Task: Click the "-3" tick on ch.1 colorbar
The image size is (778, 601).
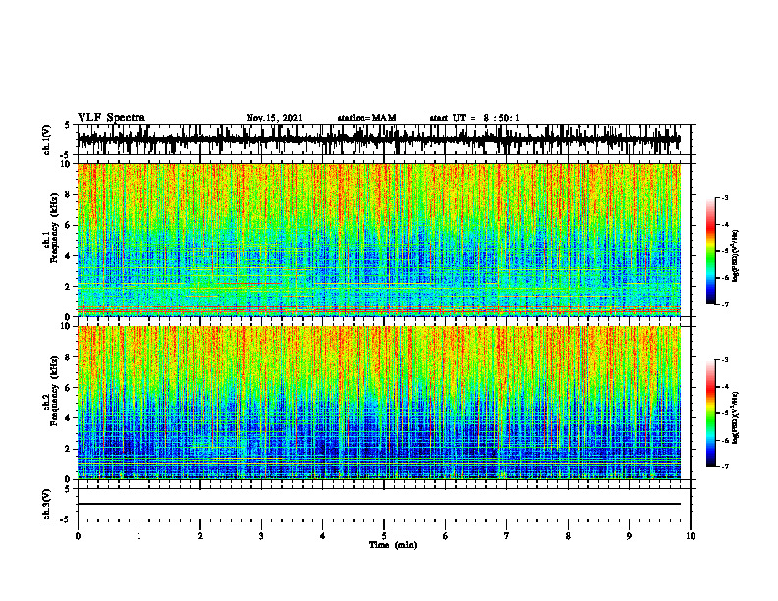Action: 725,198
